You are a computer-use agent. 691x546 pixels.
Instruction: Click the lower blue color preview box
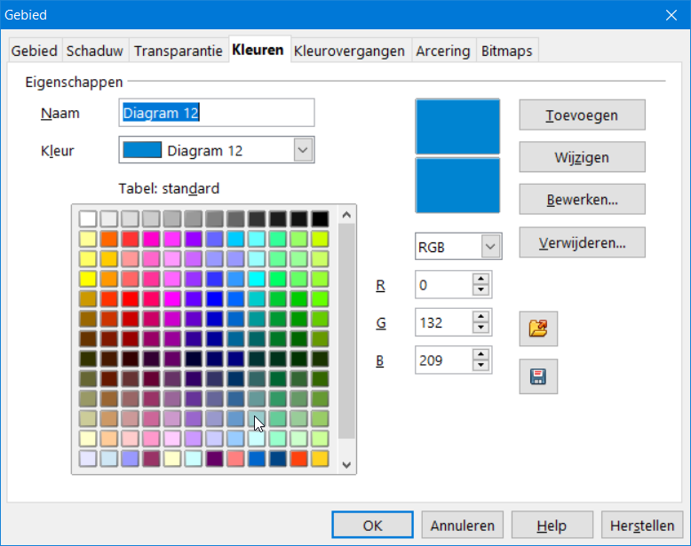(x=457, y=185)
